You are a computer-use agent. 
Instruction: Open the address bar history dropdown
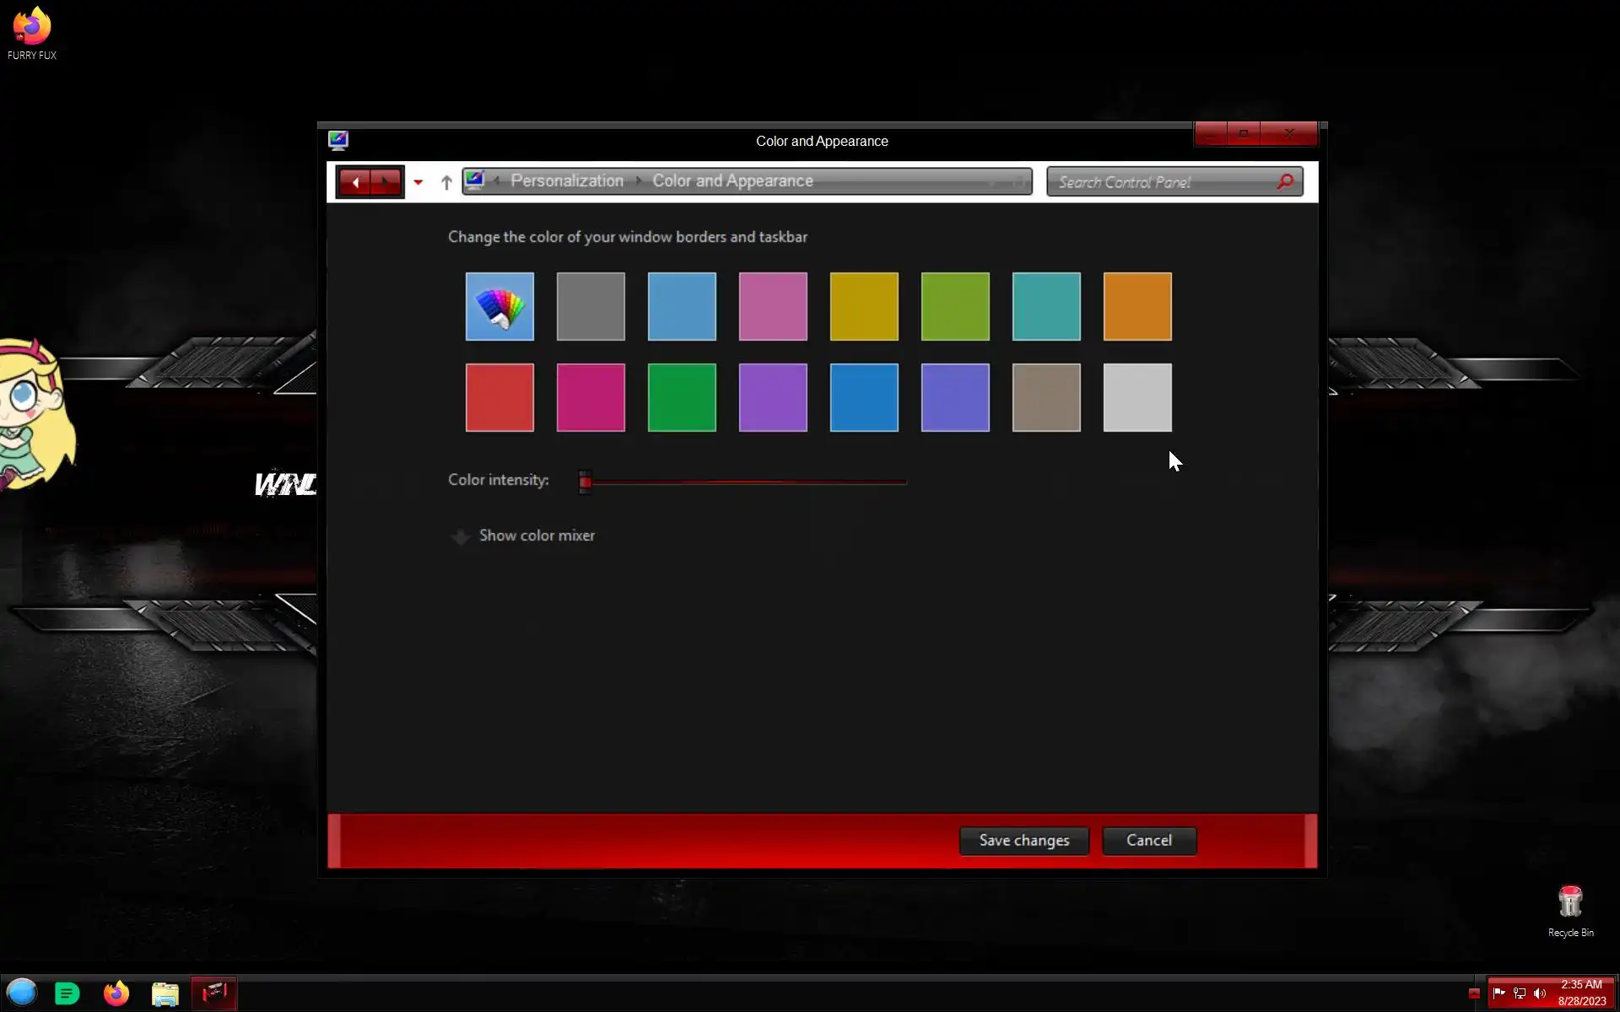coord(992,182)
